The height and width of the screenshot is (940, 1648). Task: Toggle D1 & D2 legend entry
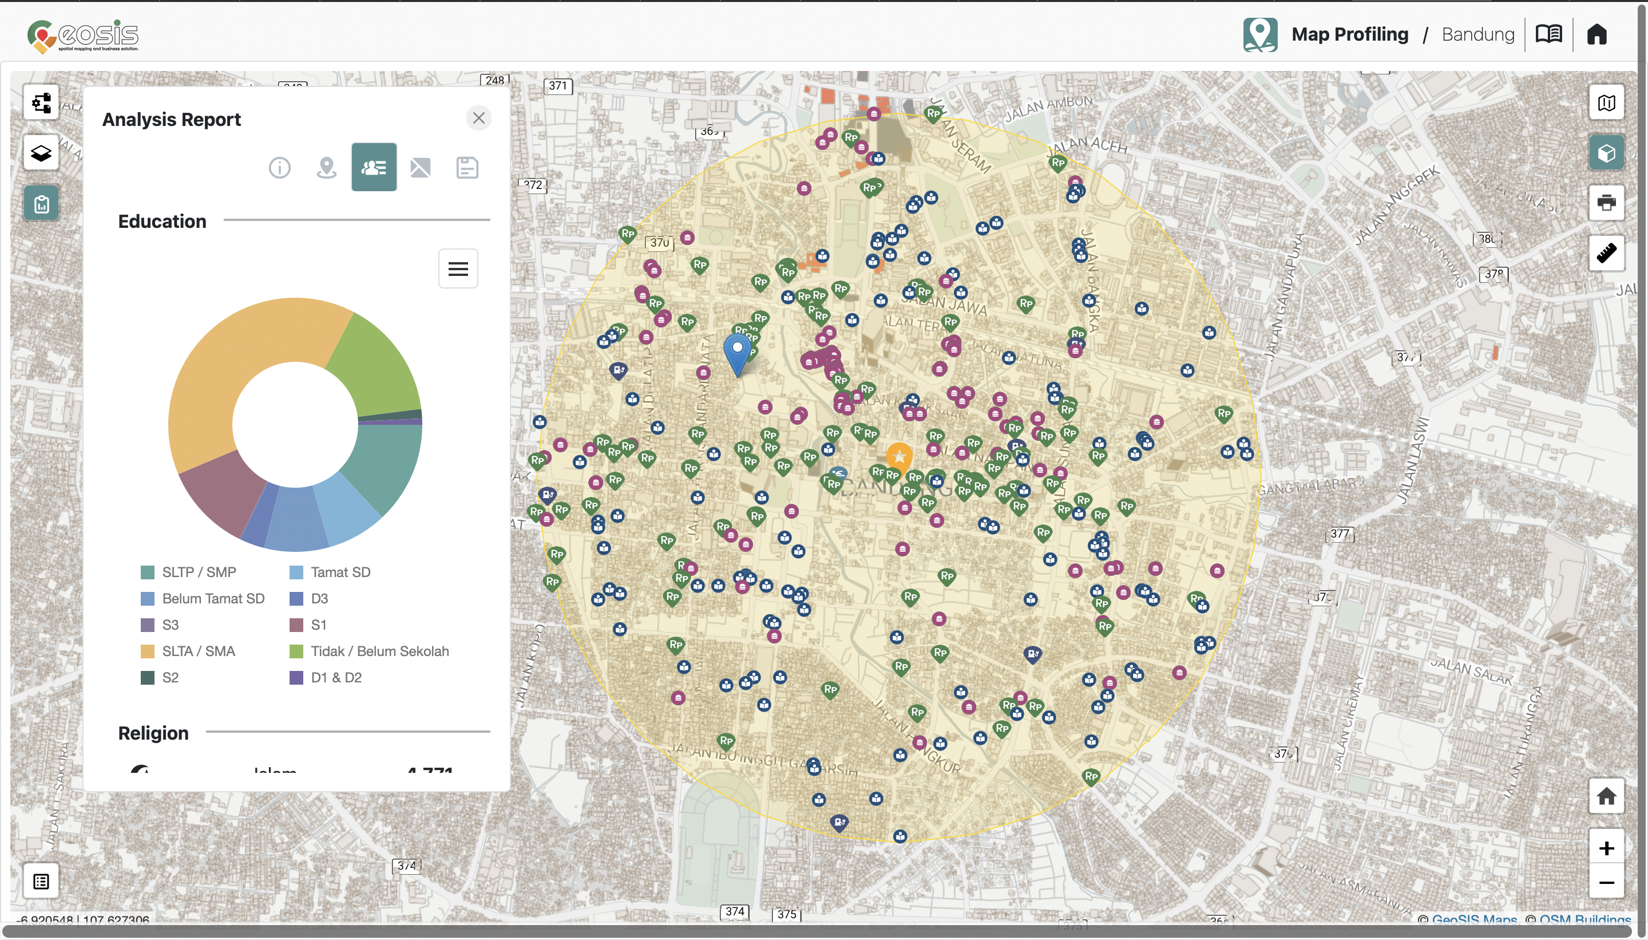click(325, 678)
